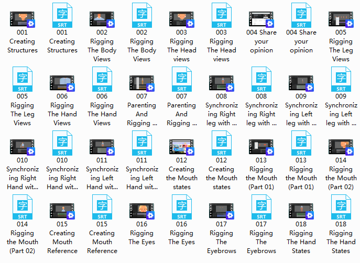Select the 006 Rigging The Hand Views video
The height and width of the screenshot is (263, 360).
pos(62,83)
